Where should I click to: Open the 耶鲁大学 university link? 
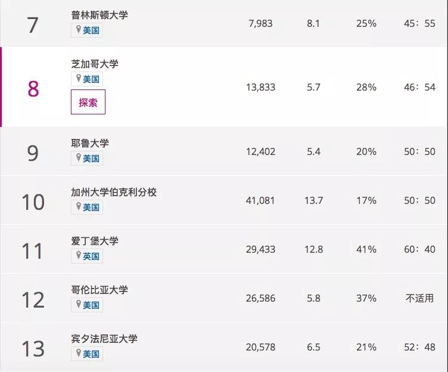tap(89, 143)
